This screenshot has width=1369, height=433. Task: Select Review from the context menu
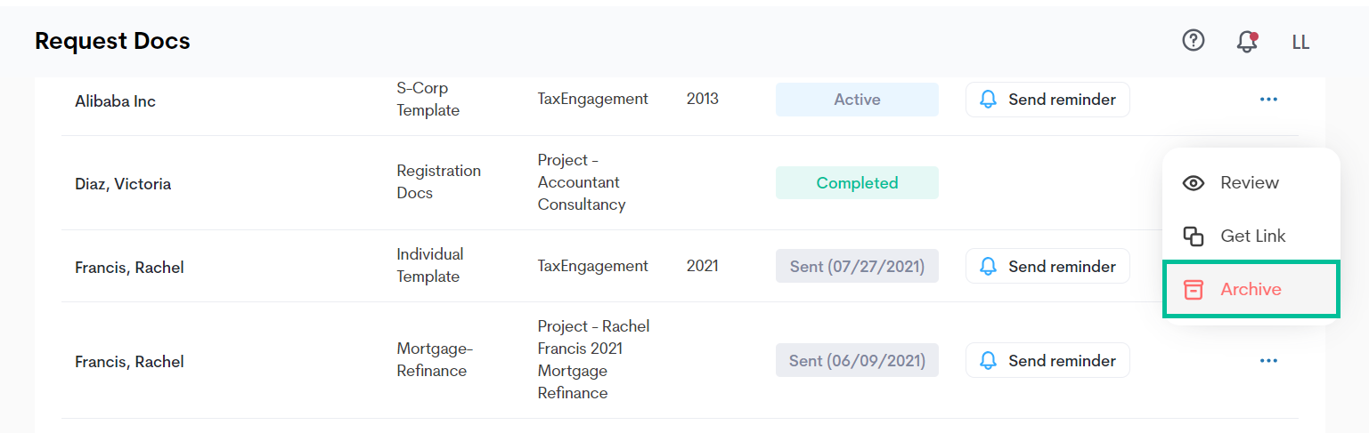(x=1251, y=183)
